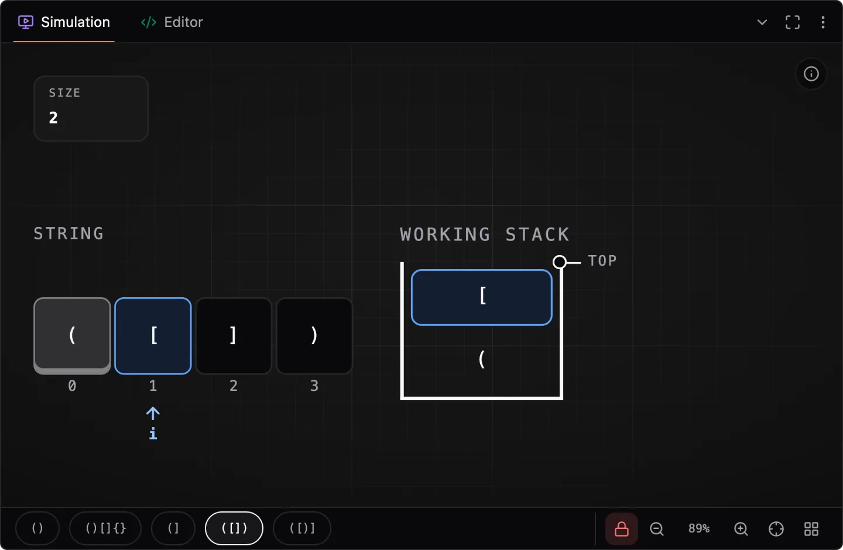
Task: Pick the "(]" test case preset
Action: (173, 528)
